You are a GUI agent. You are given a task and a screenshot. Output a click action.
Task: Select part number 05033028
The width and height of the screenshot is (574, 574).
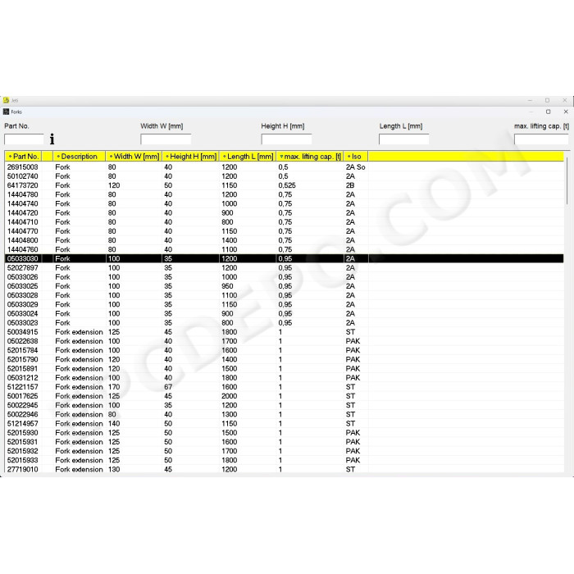click(23, 295)
